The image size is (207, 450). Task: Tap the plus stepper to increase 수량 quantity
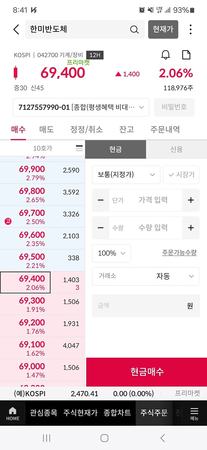click(191, 228)
